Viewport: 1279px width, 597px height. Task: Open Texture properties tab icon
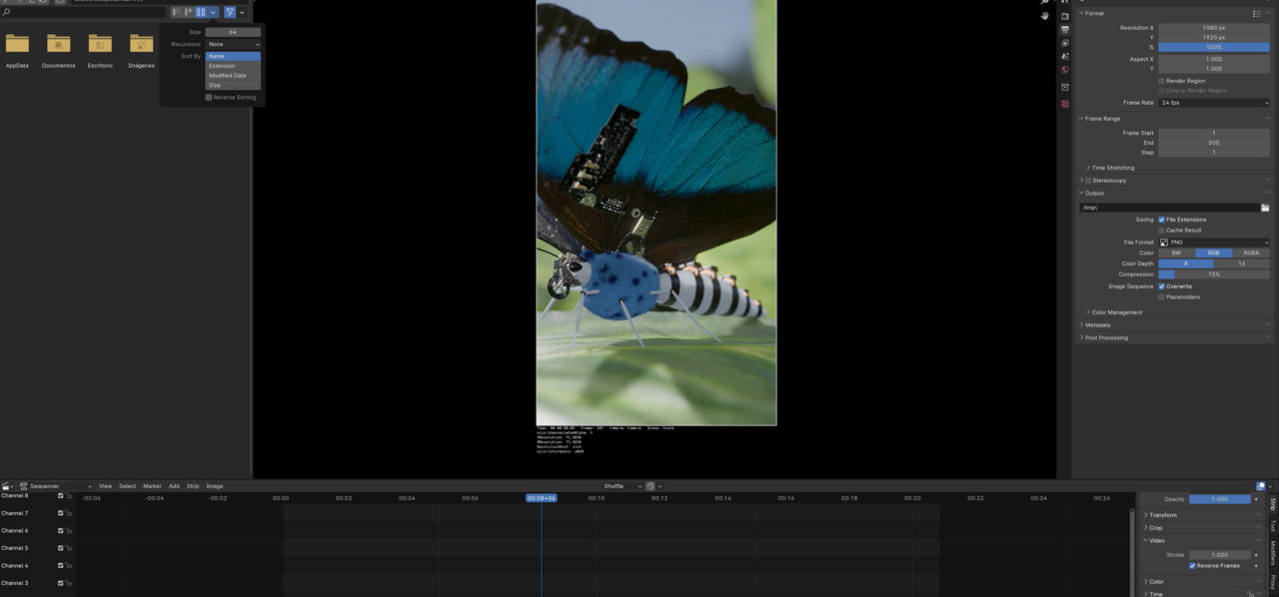click(x=1065, y=104)
